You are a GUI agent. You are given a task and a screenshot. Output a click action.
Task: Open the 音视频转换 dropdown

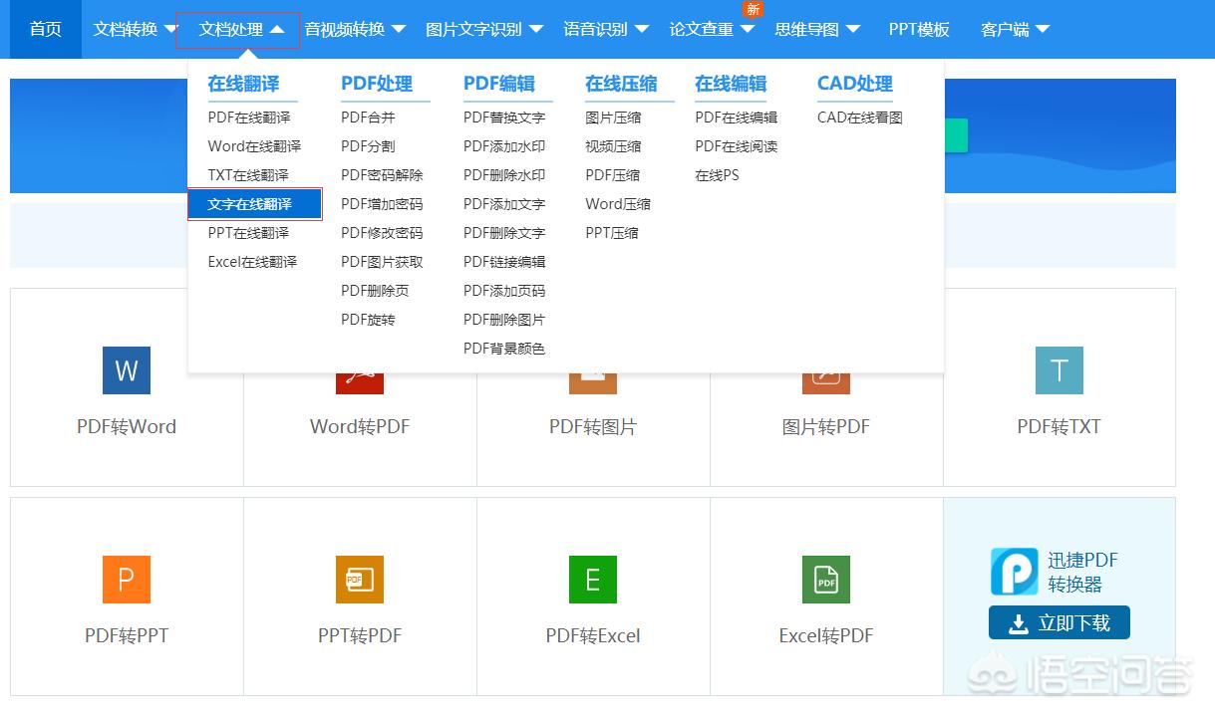pos(355,29)
